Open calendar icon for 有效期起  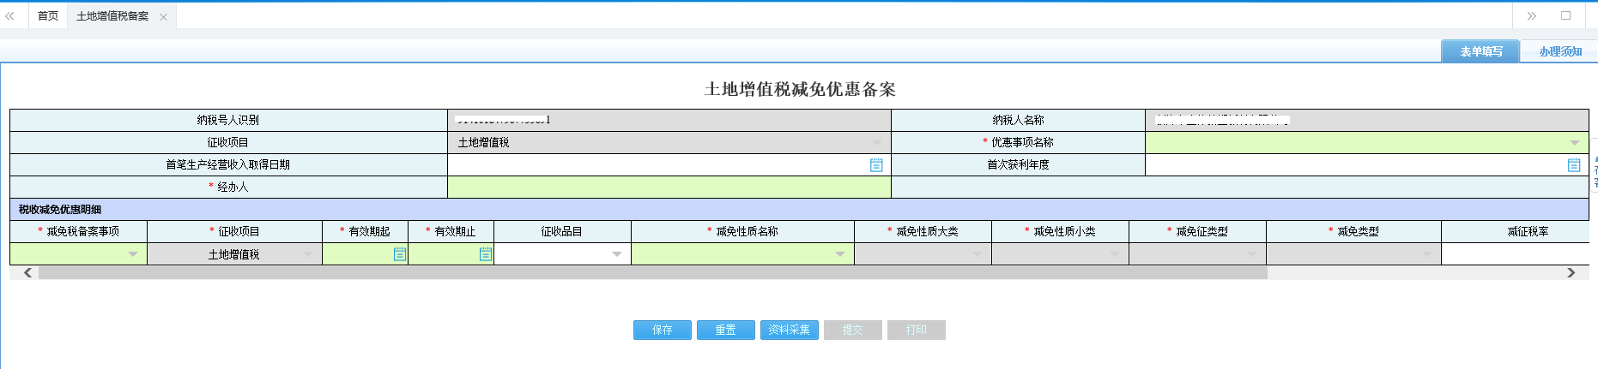tap(400, 254)
